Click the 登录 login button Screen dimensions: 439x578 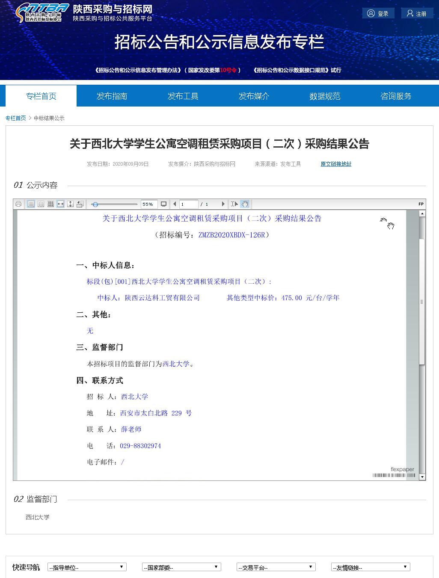point(378,14)
